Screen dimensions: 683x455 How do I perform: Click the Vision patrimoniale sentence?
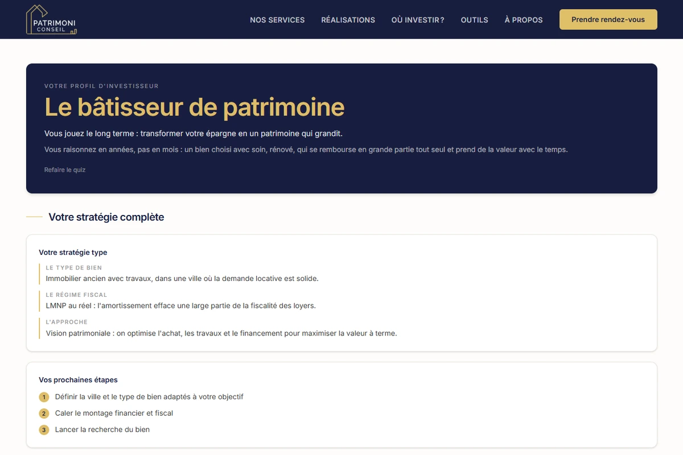pyautogui.click(x=221, y=333)
